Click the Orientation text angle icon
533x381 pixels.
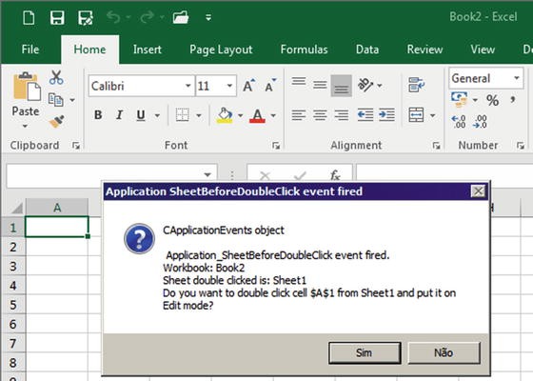coord(365,85)
